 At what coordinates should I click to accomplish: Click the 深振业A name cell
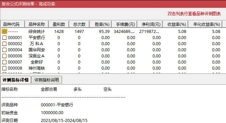pyautogui.click(x=36, y=56)
